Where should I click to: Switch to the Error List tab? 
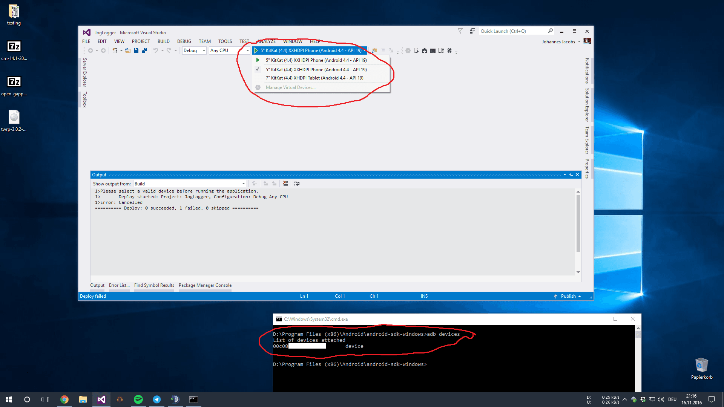coord(119,285)
